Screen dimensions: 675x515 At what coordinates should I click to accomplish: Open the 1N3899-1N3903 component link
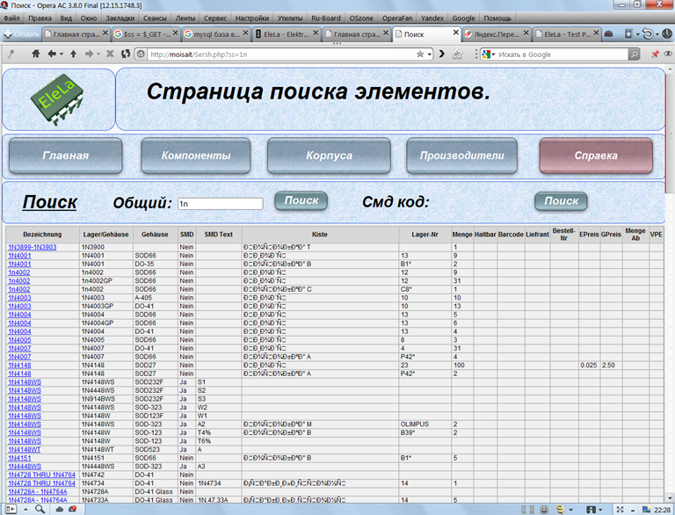[x=33, y=247]
